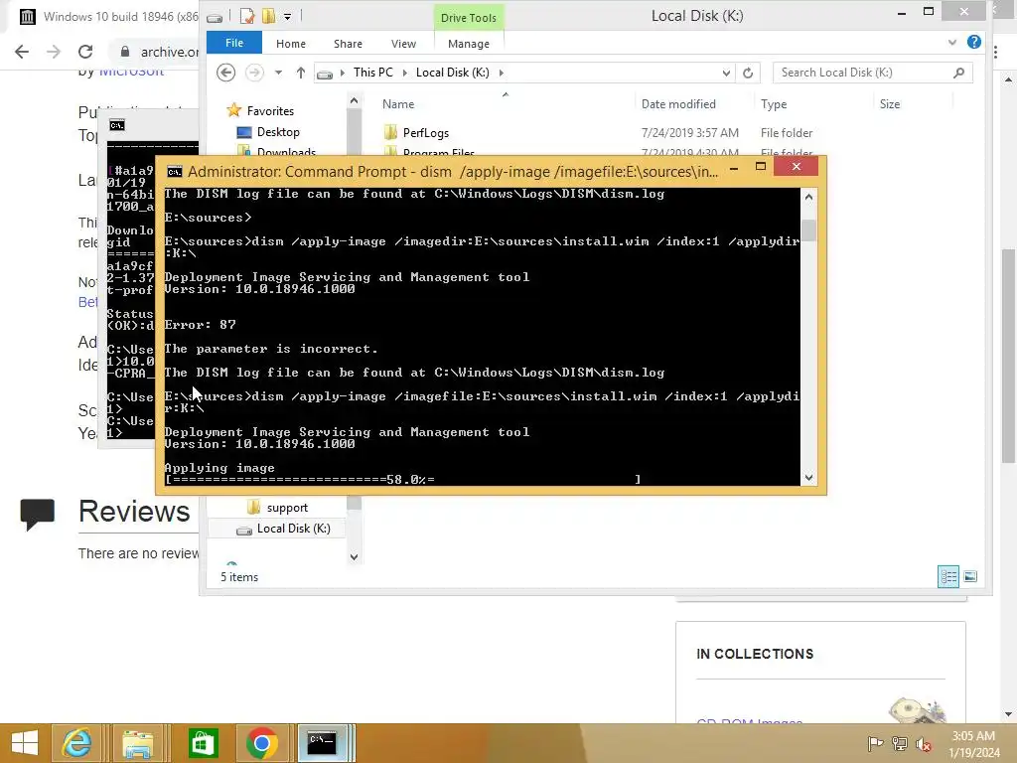The image size is (1017, 763).
Task: Switch to Large icons view layout
Action: click(970, 576)
